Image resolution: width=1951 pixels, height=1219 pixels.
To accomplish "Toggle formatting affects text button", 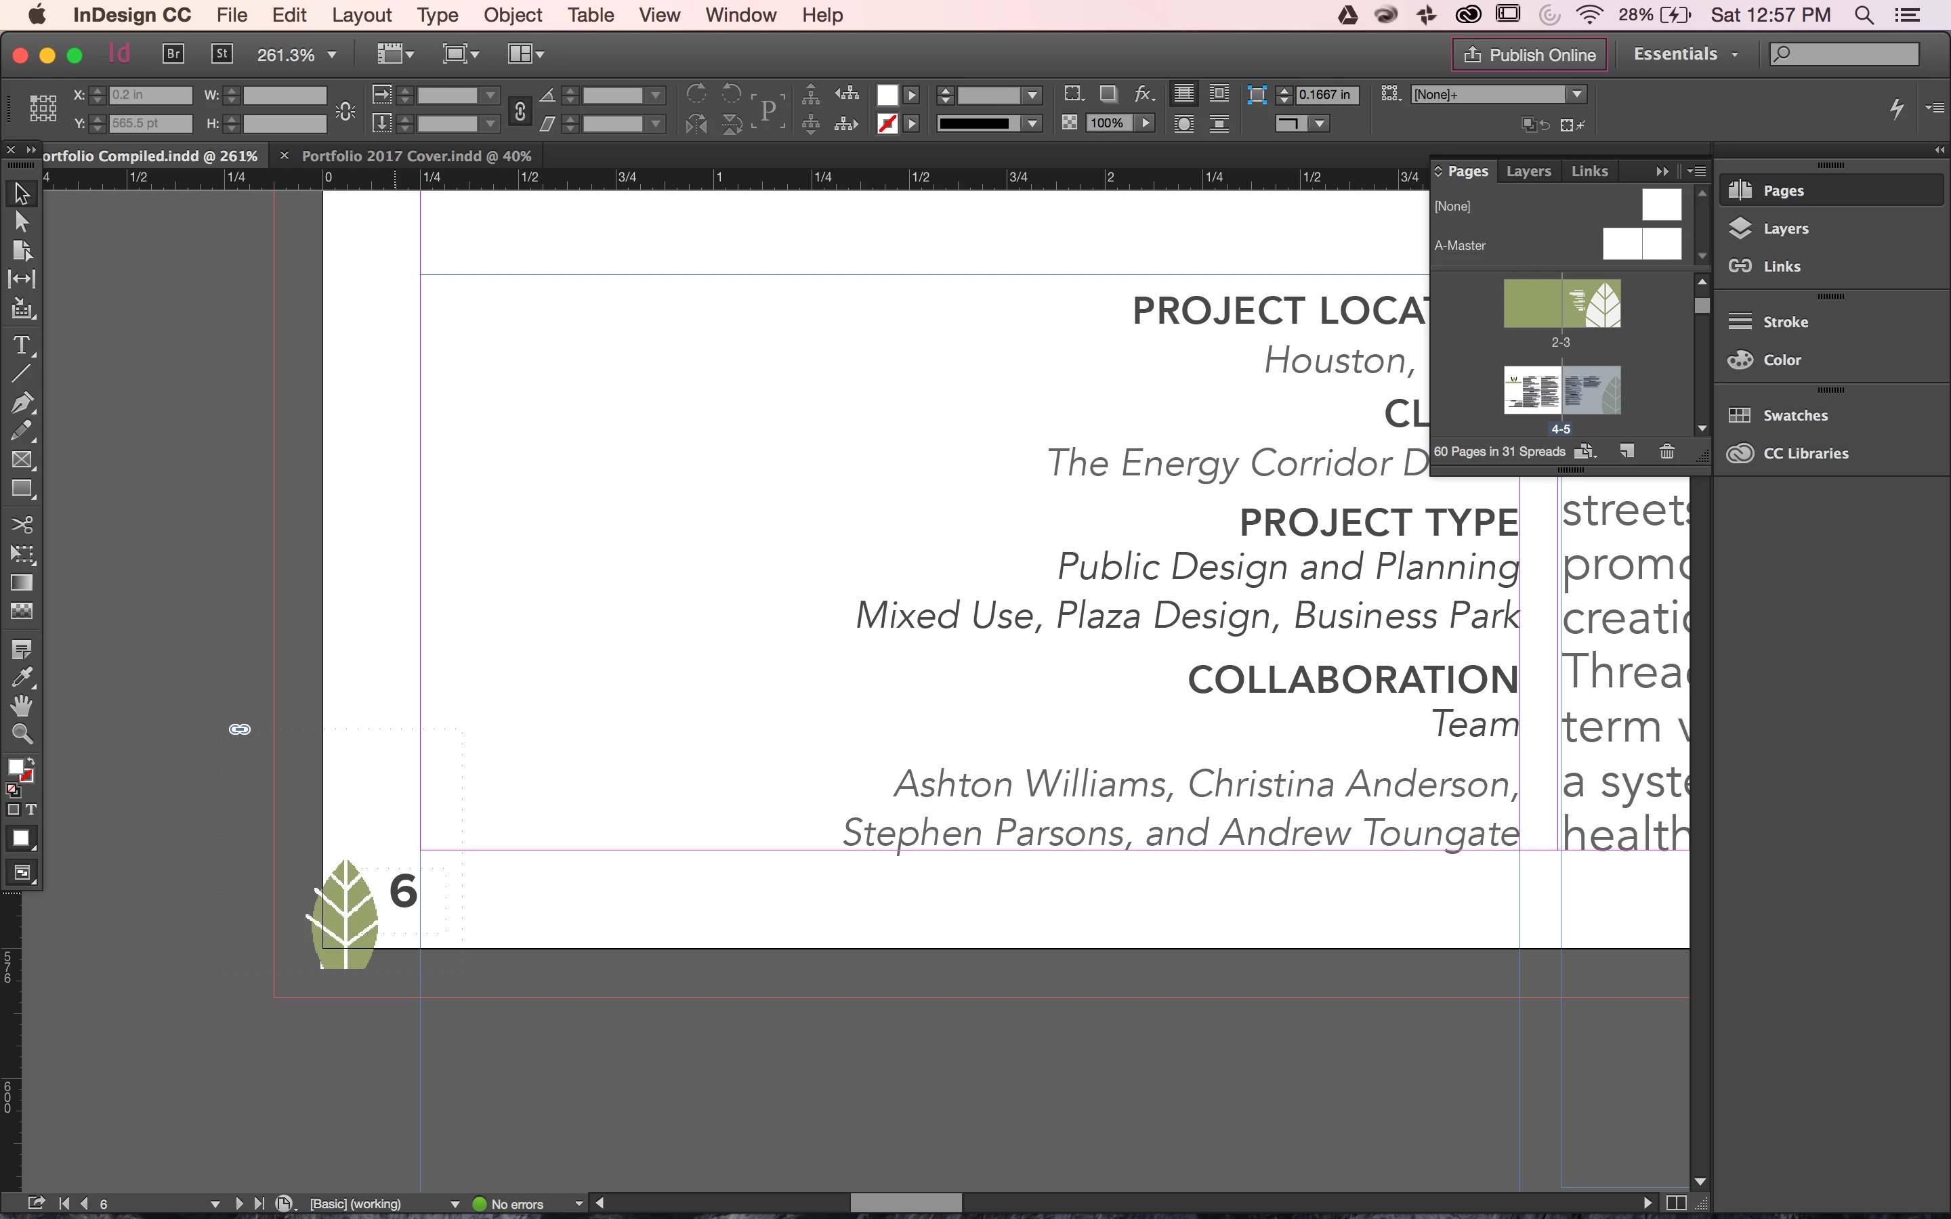I will (30, 809).
